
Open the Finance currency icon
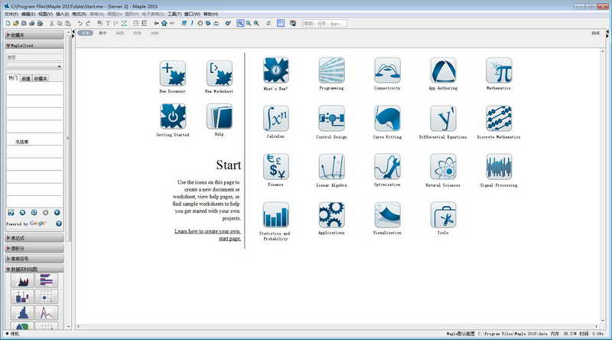(275, 166)
